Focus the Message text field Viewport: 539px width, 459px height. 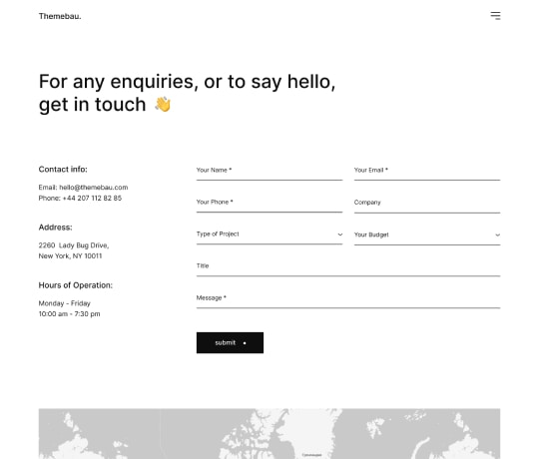[x=348, y=298]
